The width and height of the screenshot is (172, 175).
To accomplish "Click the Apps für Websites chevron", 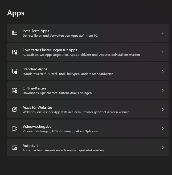I will (162, 109).
